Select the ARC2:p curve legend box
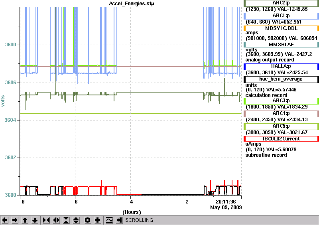 pos(281,3)
